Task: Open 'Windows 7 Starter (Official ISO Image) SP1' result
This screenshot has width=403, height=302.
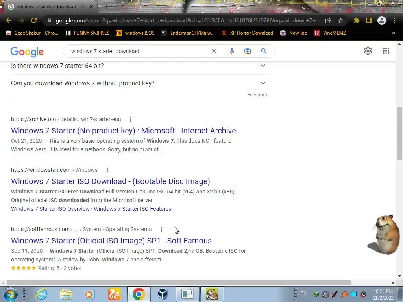Action: pos(111,241)
